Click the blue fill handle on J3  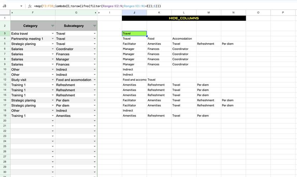(147, 36)
